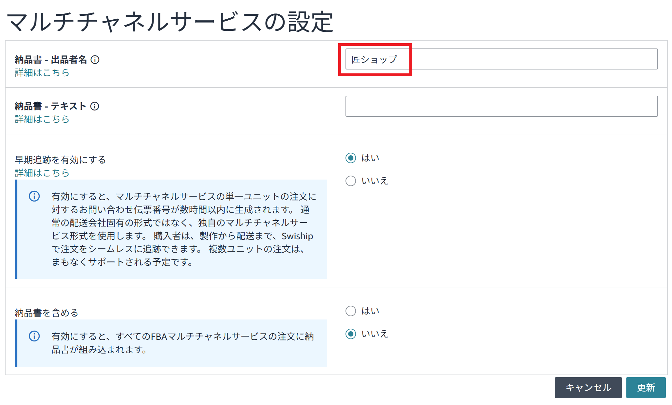Viewport: 672px width, 405px height.
Task: Click the はい label for early tracking
Action: click(370, 158)
